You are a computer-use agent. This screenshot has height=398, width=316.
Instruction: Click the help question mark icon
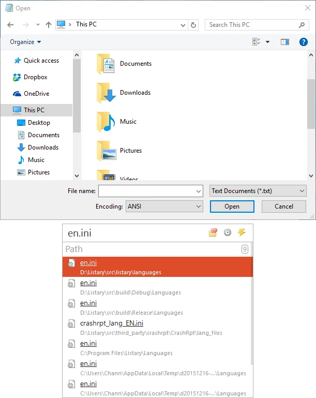[304, 42]
